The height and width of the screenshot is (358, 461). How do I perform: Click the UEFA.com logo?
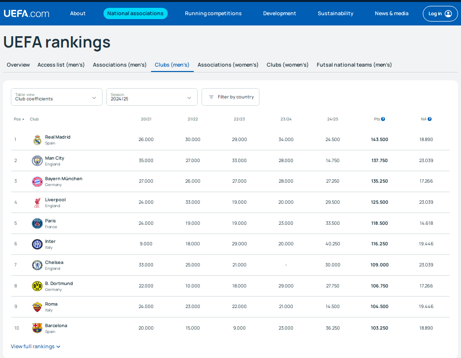(x=26, y=14)
